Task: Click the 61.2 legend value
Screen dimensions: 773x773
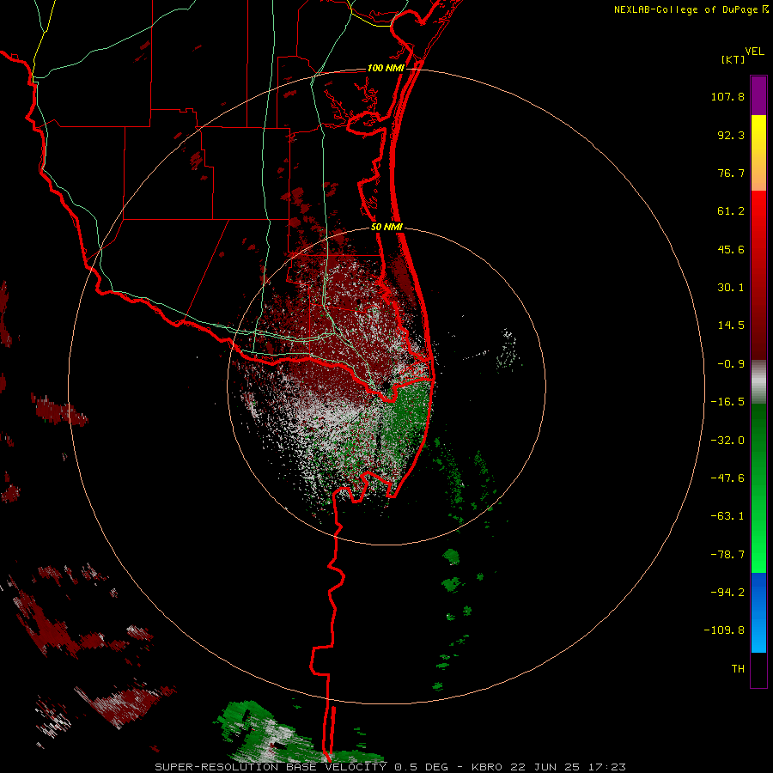Action: pyautogui.click(x=731, y=211)
